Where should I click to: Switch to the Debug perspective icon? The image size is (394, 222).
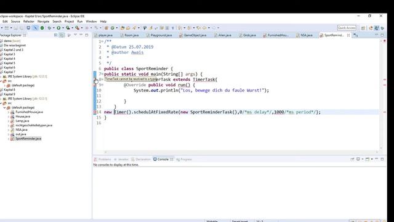click(382, 28)
